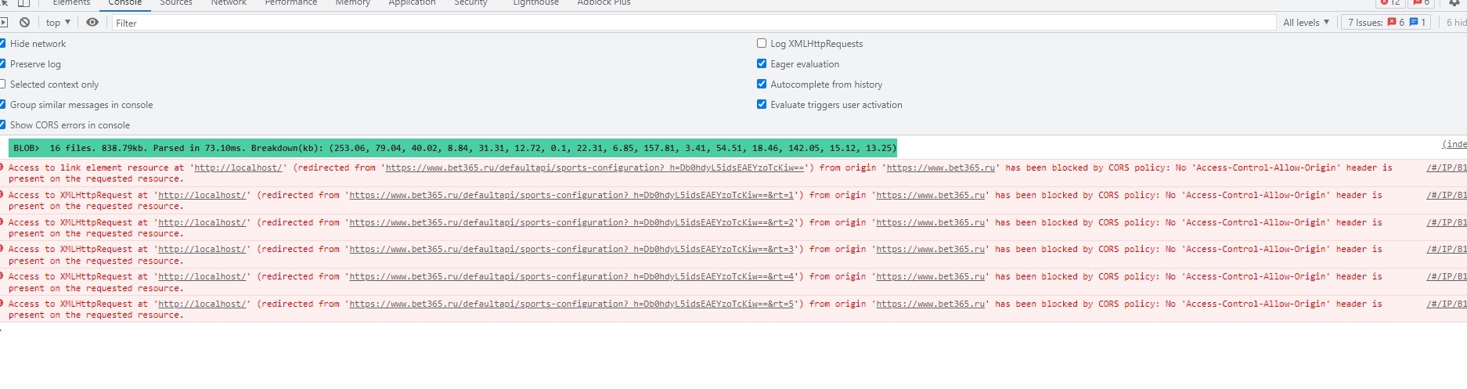Open bet365.ru origin link in rt=5 message
The width and height of the screenshot is (1467, 389).
(x=930, y=304)
